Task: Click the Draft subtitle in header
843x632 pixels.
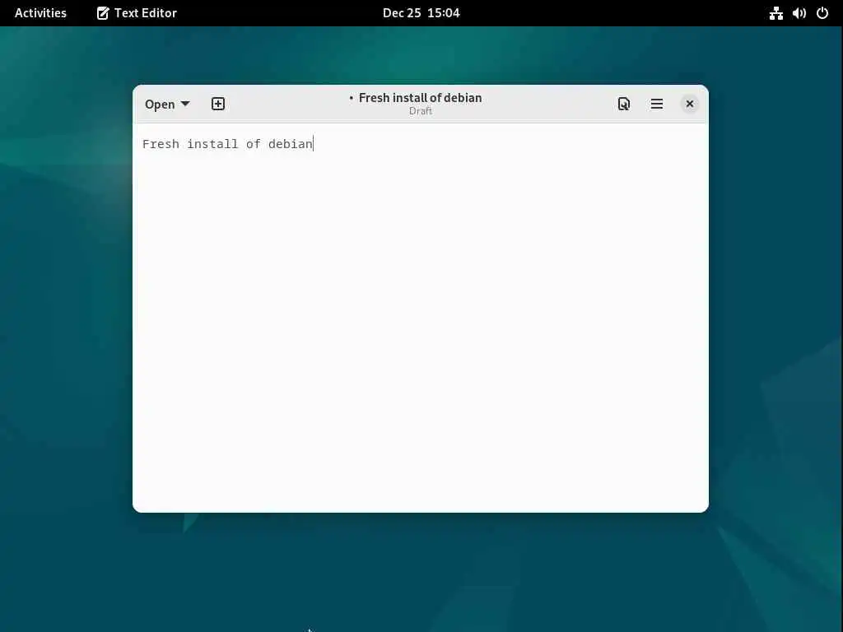Action: pyautogui.click(x=421, y=111)
